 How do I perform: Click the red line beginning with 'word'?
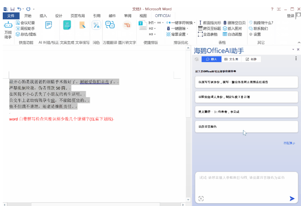(x=62, y=119)
